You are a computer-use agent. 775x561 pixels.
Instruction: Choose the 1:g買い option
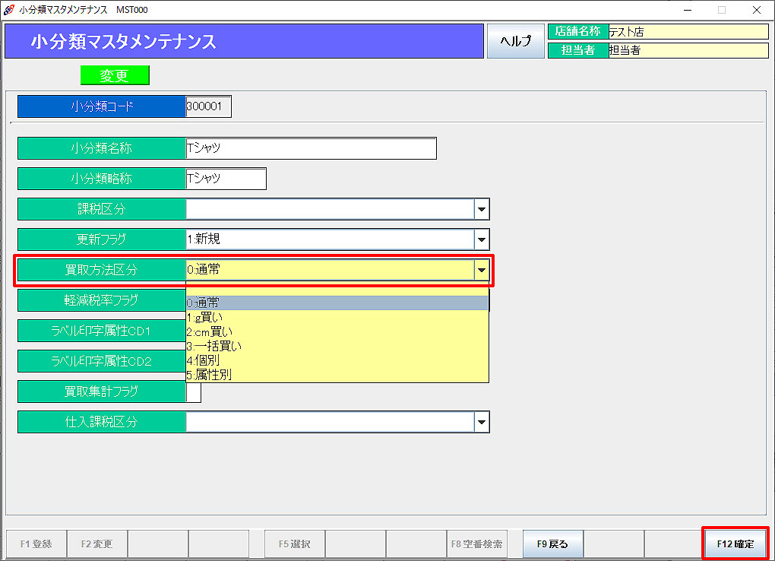337,318
